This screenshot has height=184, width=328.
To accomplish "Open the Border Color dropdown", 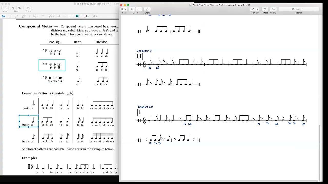I will (78, 16).
